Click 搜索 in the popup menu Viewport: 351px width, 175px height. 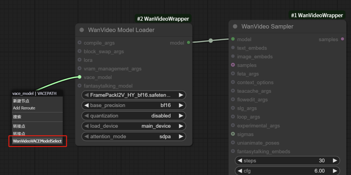[17, 117]
